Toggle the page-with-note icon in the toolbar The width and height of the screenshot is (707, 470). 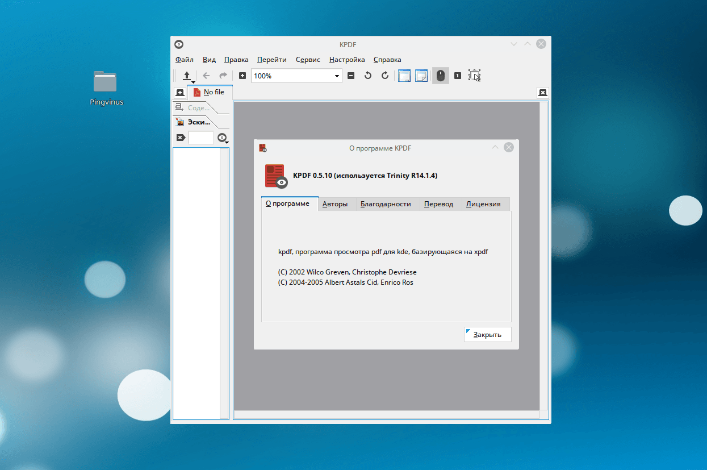coord(421,76)
